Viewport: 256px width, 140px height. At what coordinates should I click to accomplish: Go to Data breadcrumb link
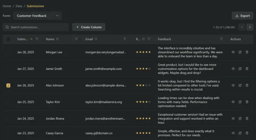click(x=19, y=6)
